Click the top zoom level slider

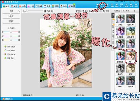click(x=35, y=11)
